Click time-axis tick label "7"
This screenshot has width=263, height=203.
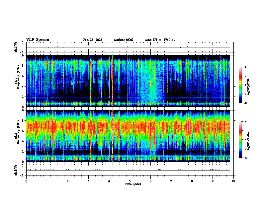(x=171, y=181)
